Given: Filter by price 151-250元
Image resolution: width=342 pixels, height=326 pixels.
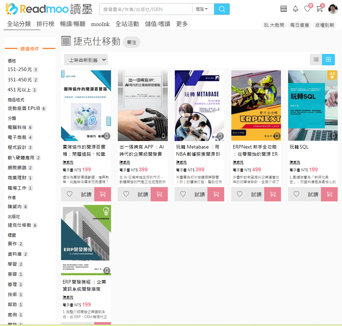Looking at the screenshot, I should [x=23, y=69].
